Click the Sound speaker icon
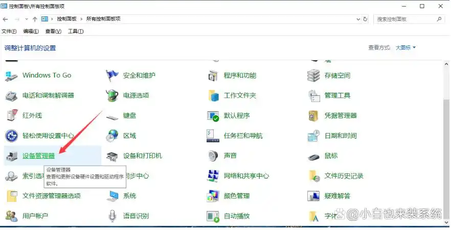This screenshot has height=230, width=451. coord(213,156)
